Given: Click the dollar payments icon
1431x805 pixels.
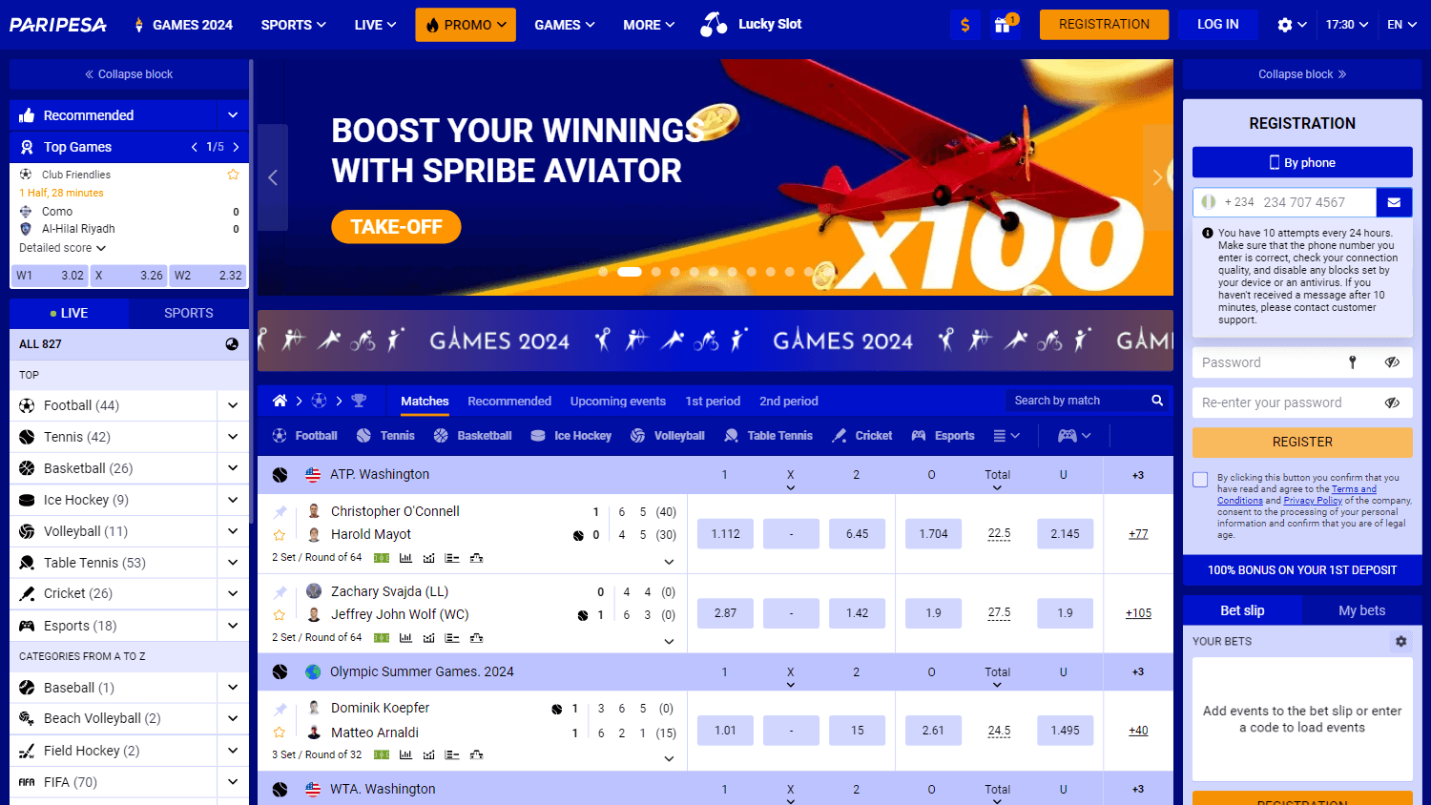Looking at the screenshot, I should tap(965, 25).
